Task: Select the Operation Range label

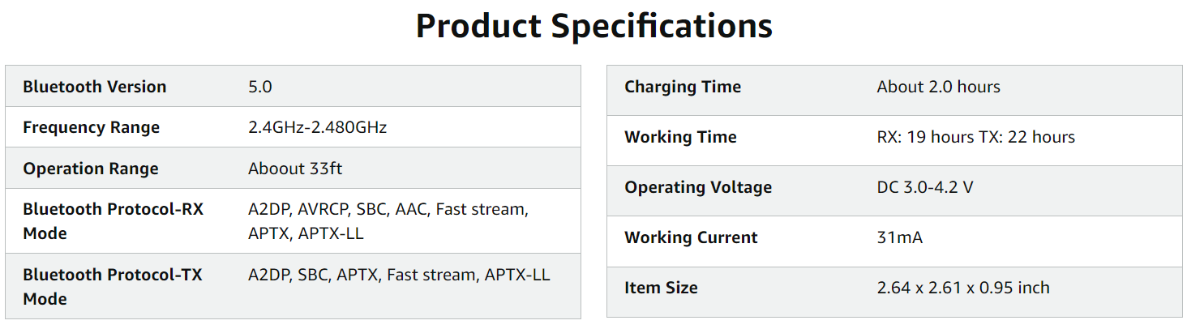Action: coord(91,169)
